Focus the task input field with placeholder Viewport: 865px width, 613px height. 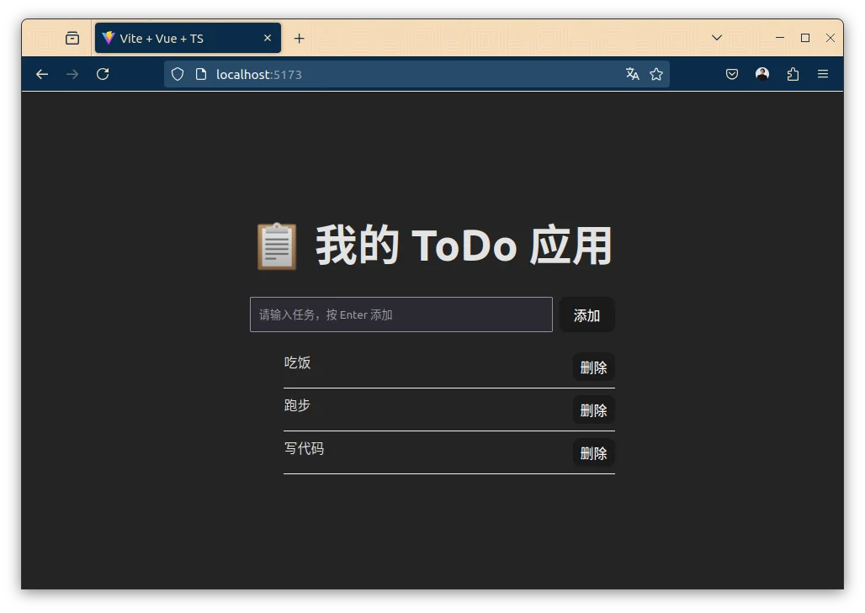[401, 314]
